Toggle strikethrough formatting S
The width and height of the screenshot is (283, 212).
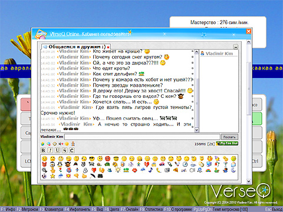pyautogui.click(x=65, y=150)
